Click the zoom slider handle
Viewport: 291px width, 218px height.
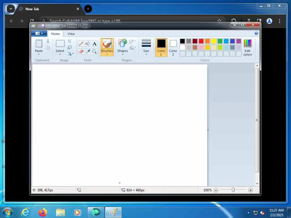click(233, 190)
